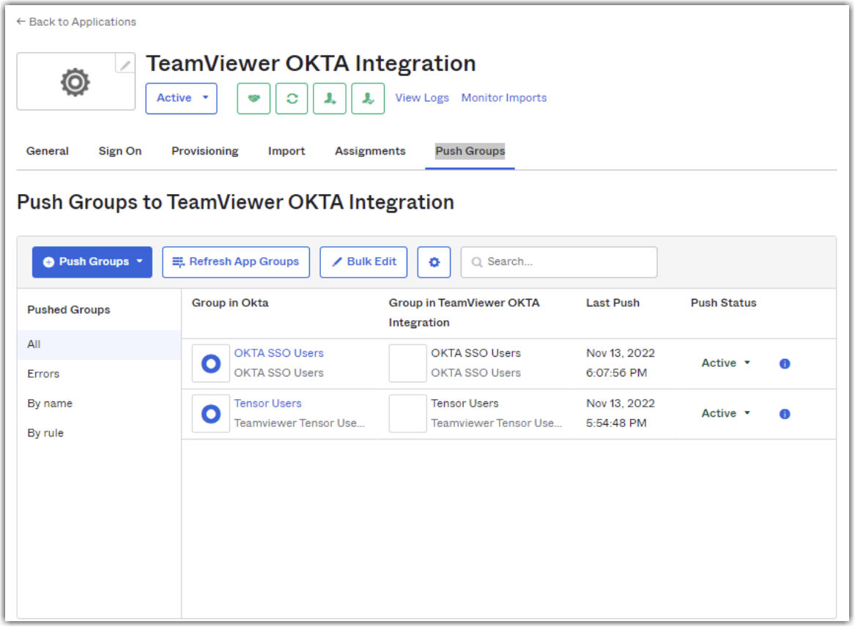Open the Import tab
Image resolution: width=855 pixels, height=627 pixels.
pos(286,151)
